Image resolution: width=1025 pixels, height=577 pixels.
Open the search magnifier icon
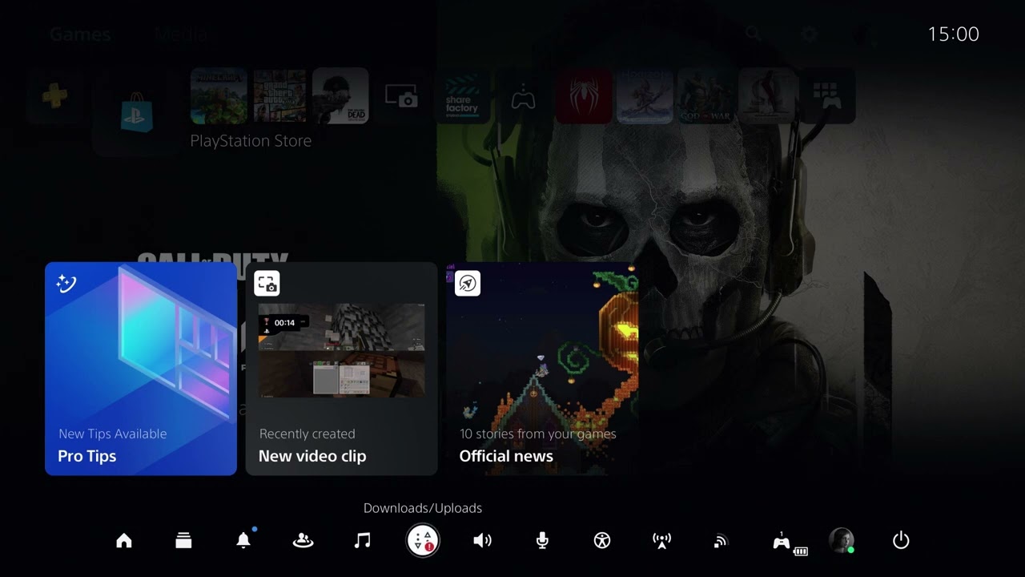click(753, 34)
